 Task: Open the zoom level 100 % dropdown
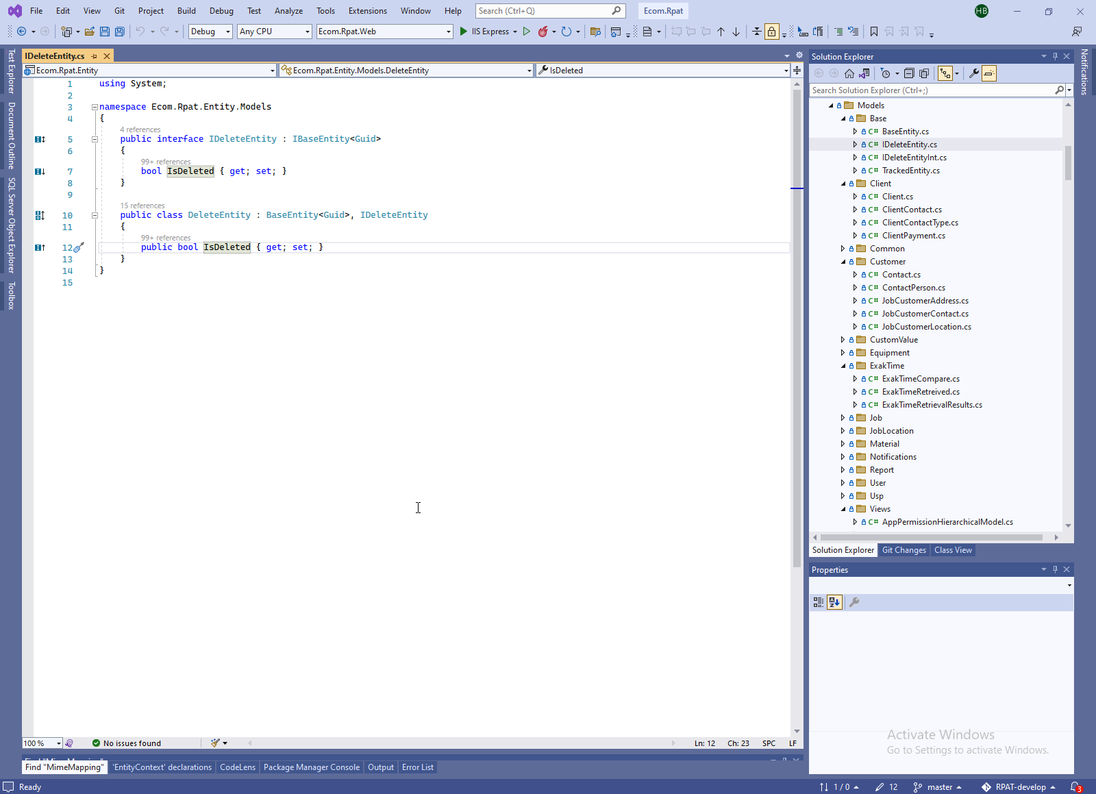tap(42, 743)
